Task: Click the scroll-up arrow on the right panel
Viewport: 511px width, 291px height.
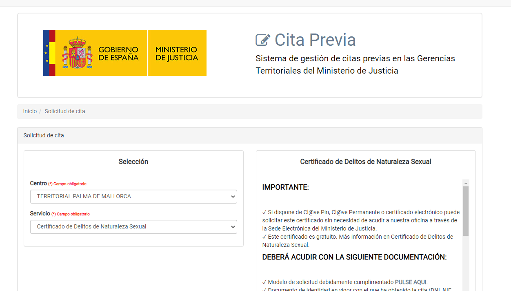Action: tap(466, 183)
